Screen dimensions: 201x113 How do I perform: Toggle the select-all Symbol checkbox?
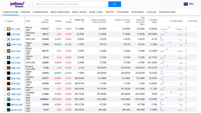click(5, 21)
